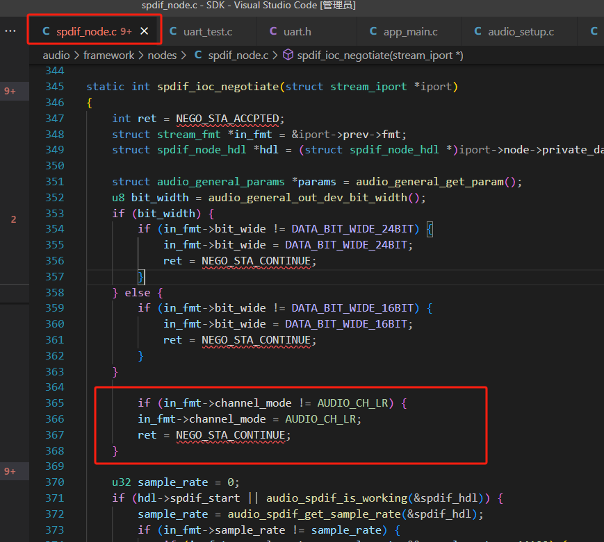Click NEGO_STA_ACCPTED on line 347
This screenshot has width=604, height=542.
point(227,119)
